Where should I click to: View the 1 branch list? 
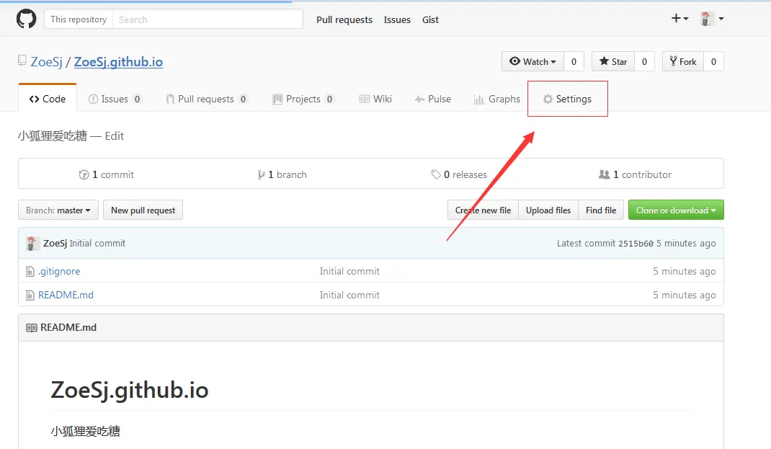click(282, 174)
